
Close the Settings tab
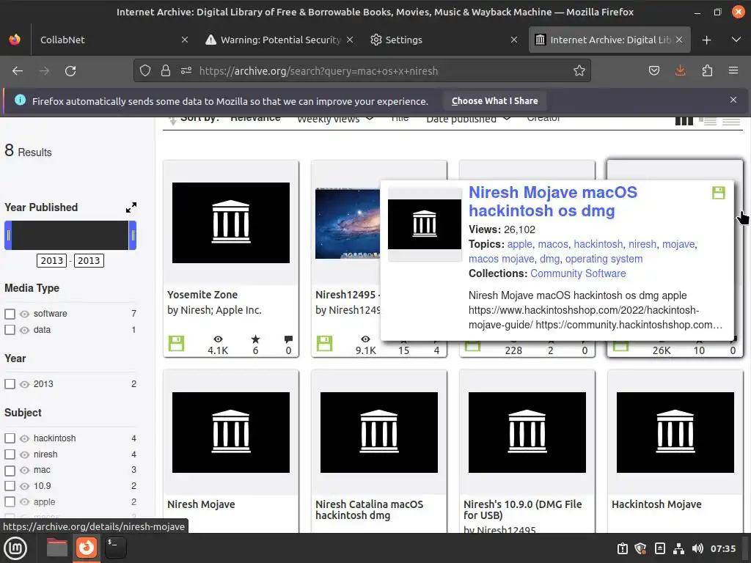(514, 40)
